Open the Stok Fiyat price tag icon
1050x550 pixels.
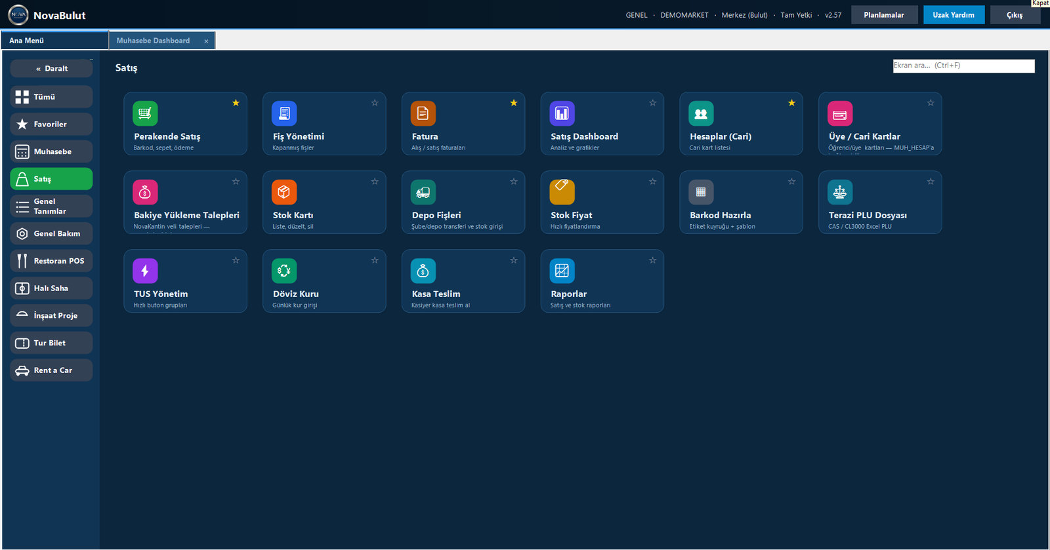coord(562,192)
